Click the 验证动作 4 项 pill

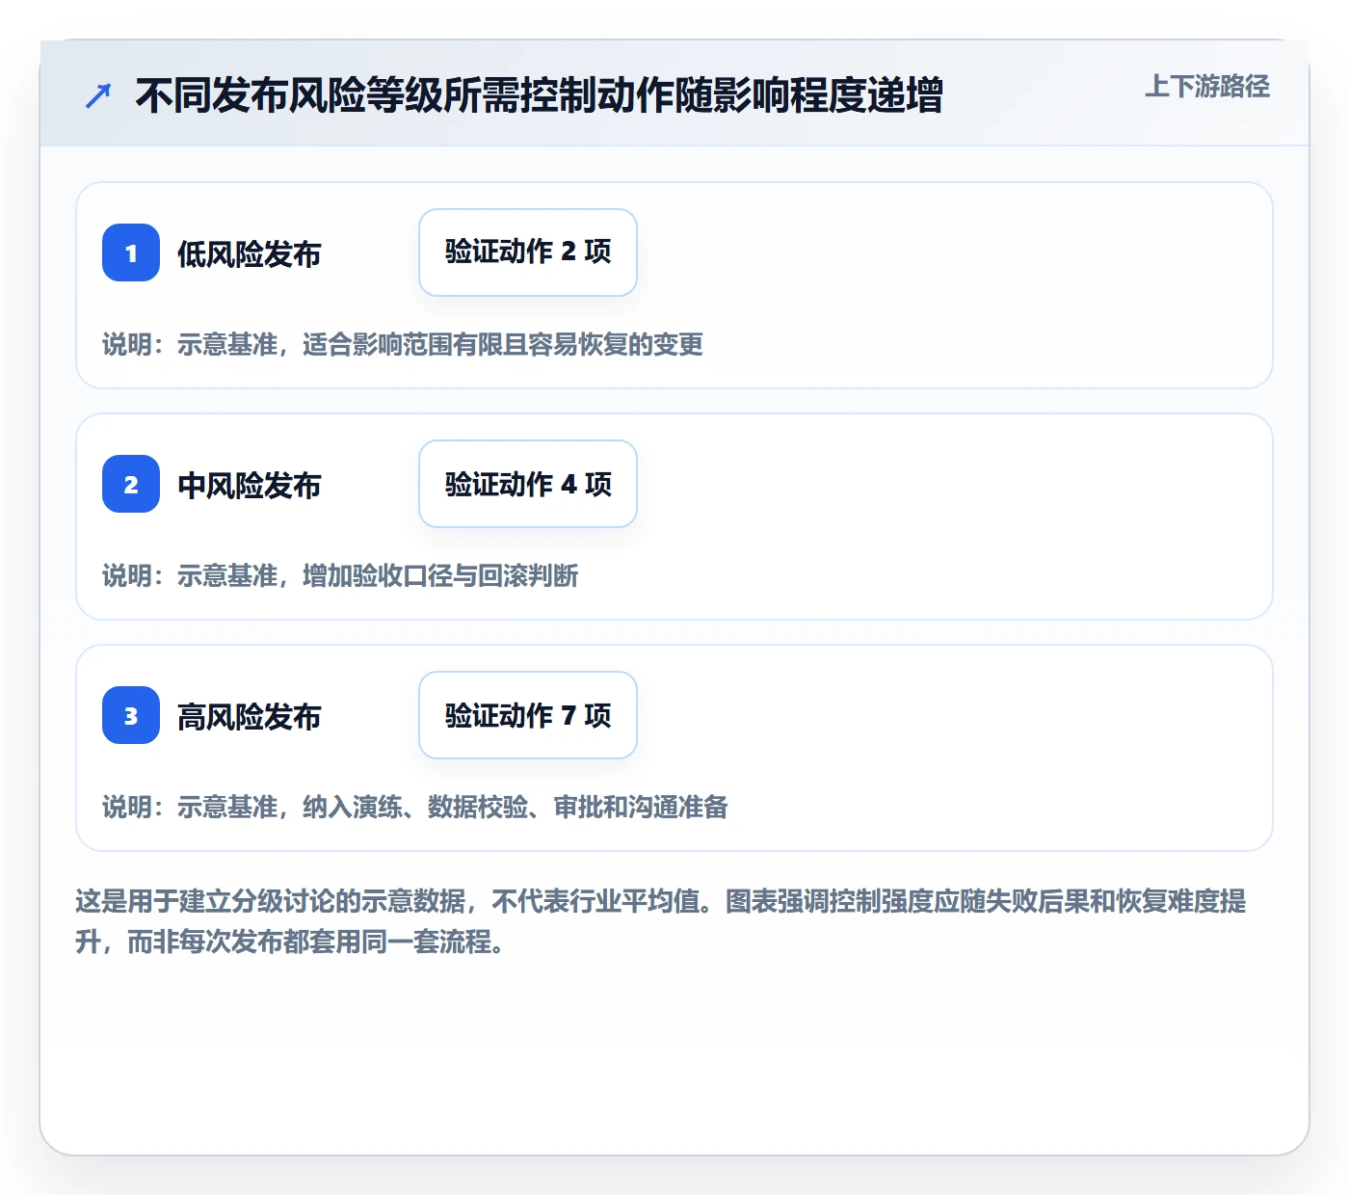pos(528,484)
